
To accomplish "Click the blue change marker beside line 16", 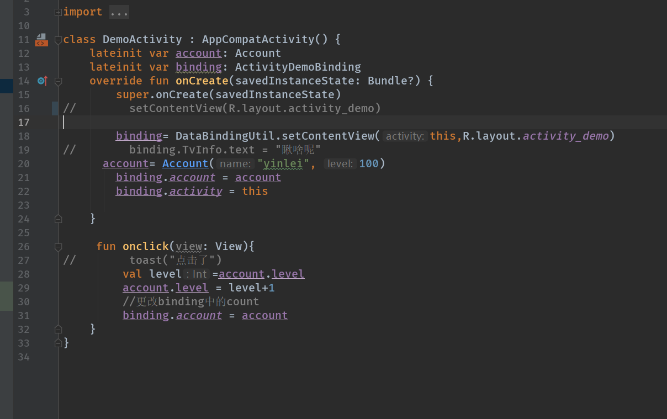I will [54, 108].
